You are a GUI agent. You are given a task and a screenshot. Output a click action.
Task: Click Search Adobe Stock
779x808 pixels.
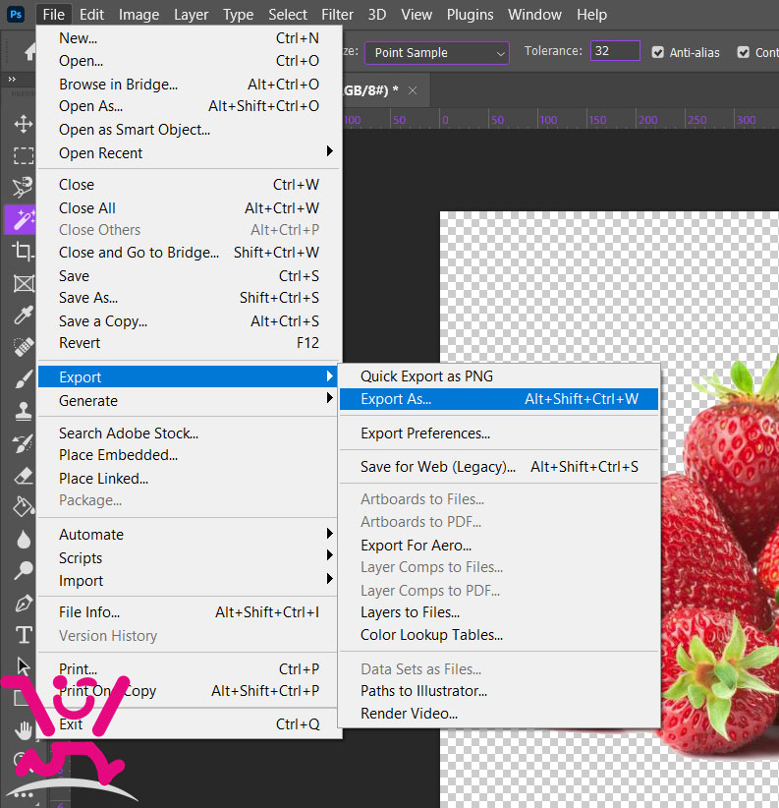189,433
